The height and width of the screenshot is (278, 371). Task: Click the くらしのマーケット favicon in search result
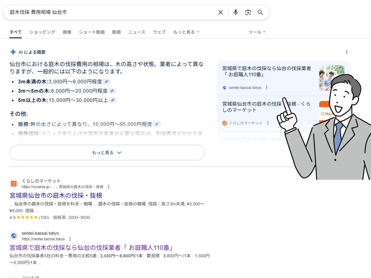(14, 184)
